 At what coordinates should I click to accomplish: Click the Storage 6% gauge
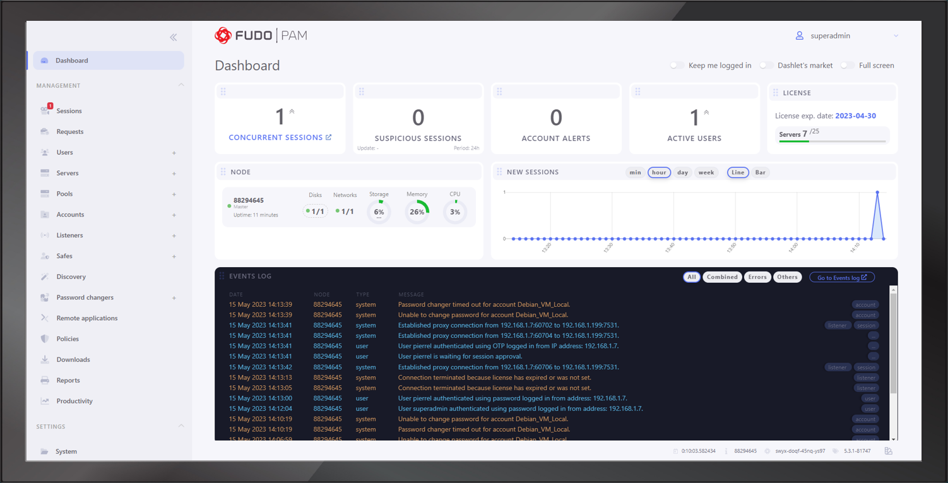(x=379, y=212)
